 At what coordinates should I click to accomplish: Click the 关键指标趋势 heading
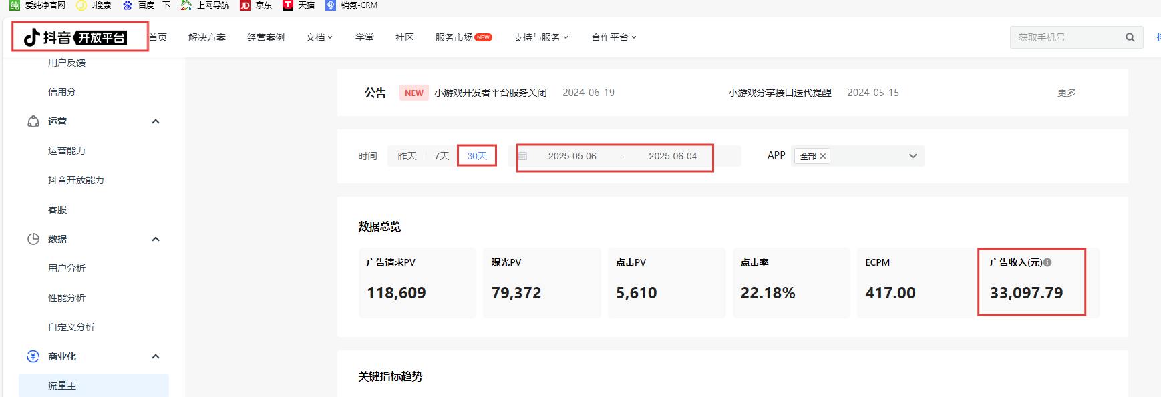(390, 376)
